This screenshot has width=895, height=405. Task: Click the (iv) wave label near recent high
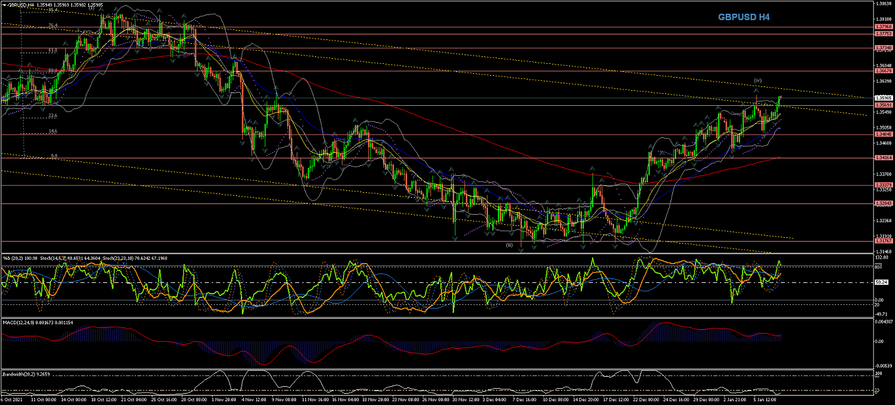(758, 81)
